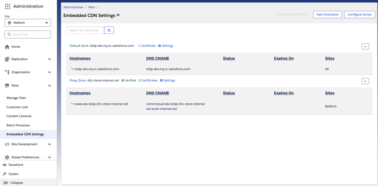Sort by Status in Default Zone table
The height and width of the screenshot is (186, 378).
[229, 58]
